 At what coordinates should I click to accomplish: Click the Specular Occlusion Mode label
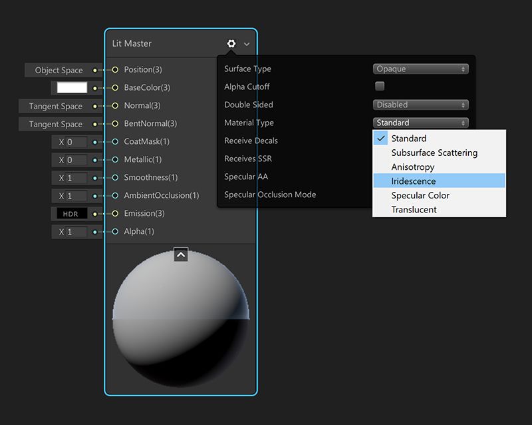pyautogui.click(x=270, y=195)
